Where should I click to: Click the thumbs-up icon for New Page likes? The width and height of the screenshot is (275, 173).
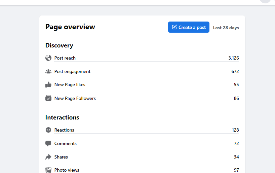pyautogui.click(x=48, y=84)
